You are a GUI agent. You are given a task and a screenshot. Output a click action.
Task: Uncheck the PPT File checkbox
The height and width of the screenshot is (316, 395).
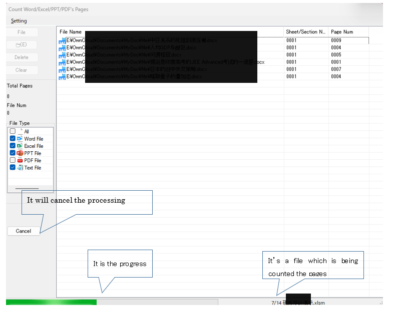click(x=13, y=153)
